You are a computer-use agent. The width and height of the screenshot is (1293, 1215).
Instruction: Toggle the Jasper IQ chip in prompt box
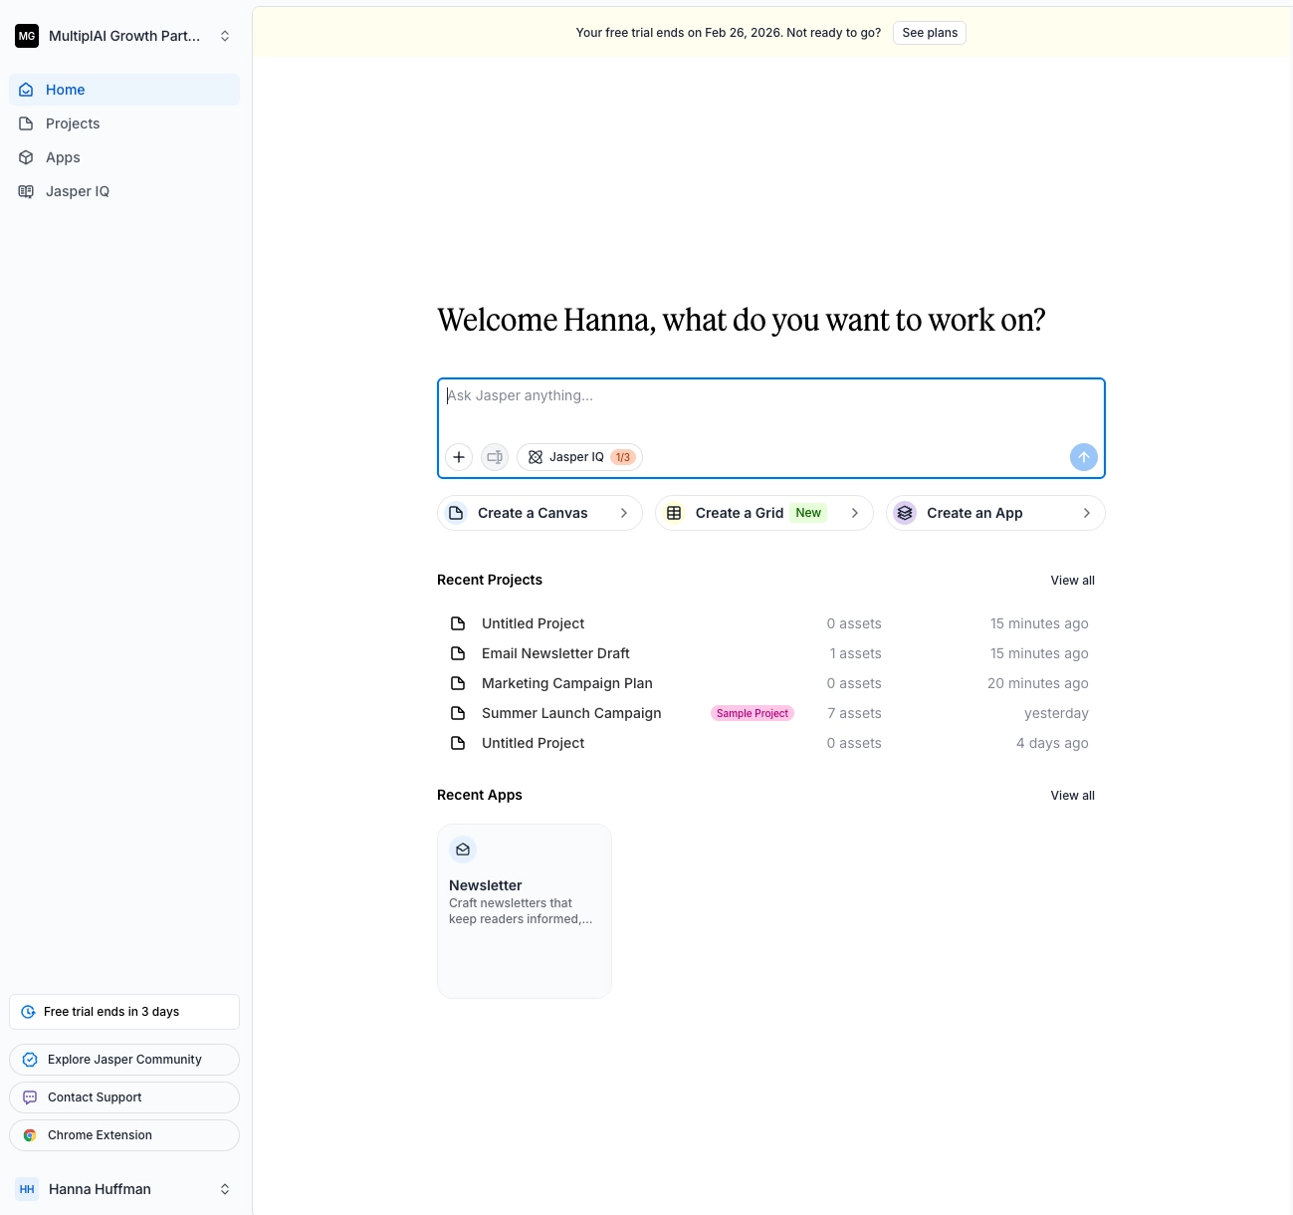coord(579,457)
